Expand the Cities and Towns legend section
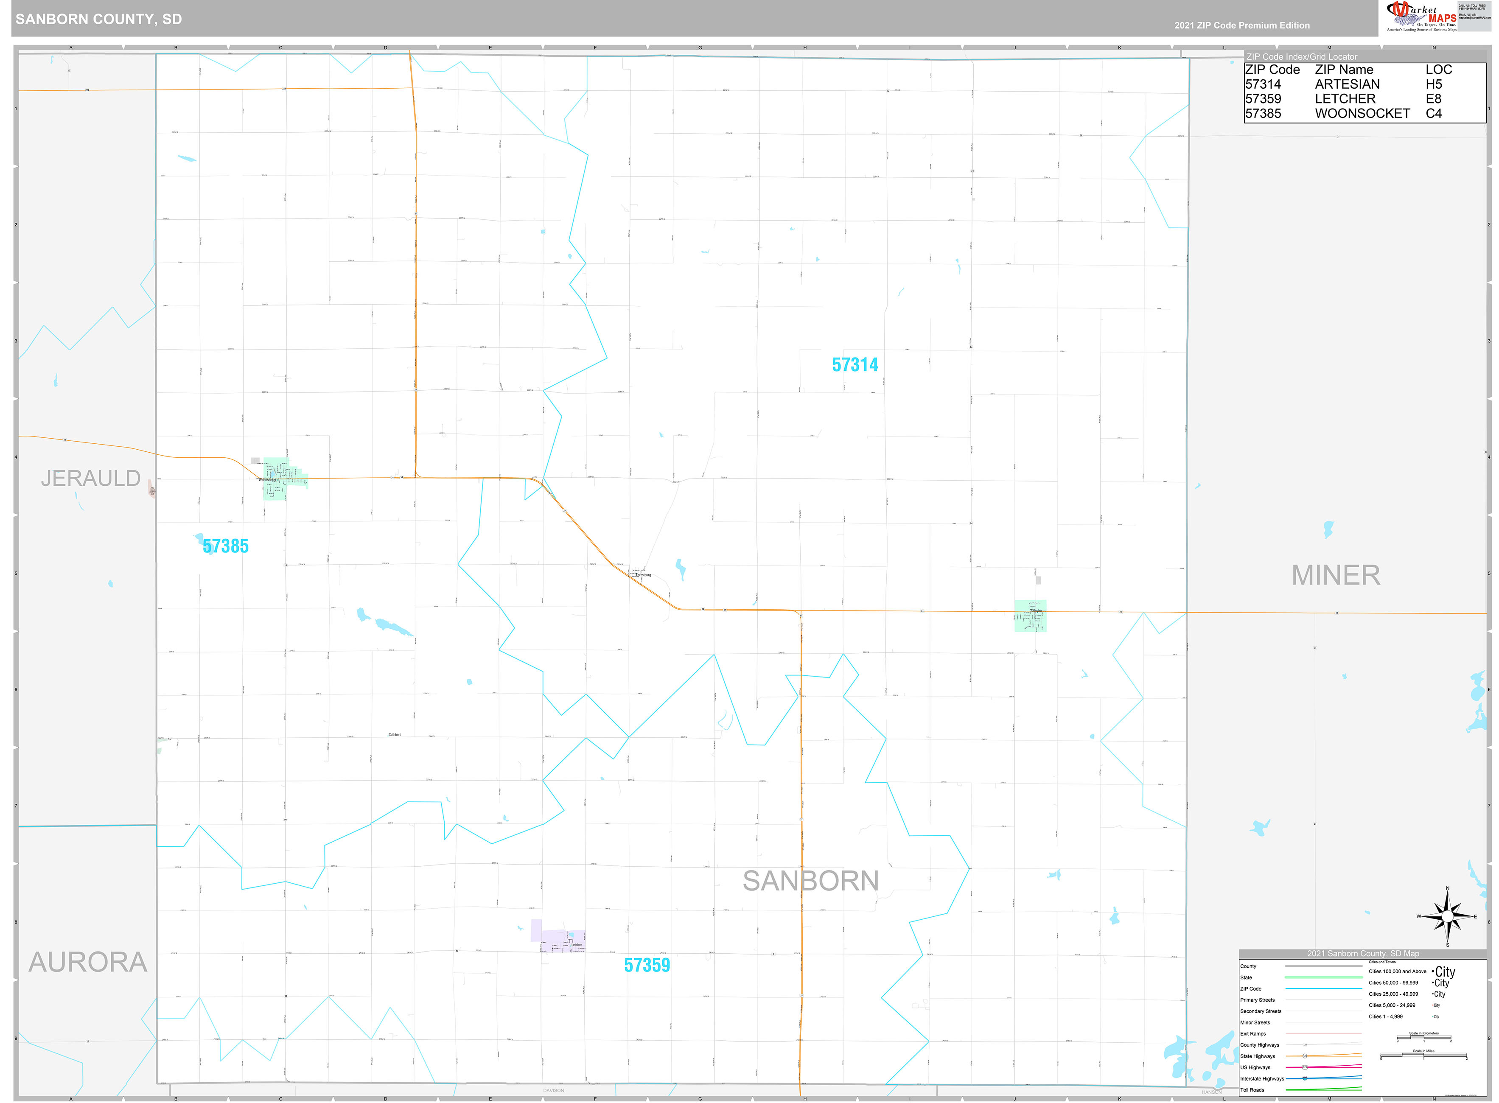The height and width of the screenshot is (1103, 1499). click(x=1382, y=962)
